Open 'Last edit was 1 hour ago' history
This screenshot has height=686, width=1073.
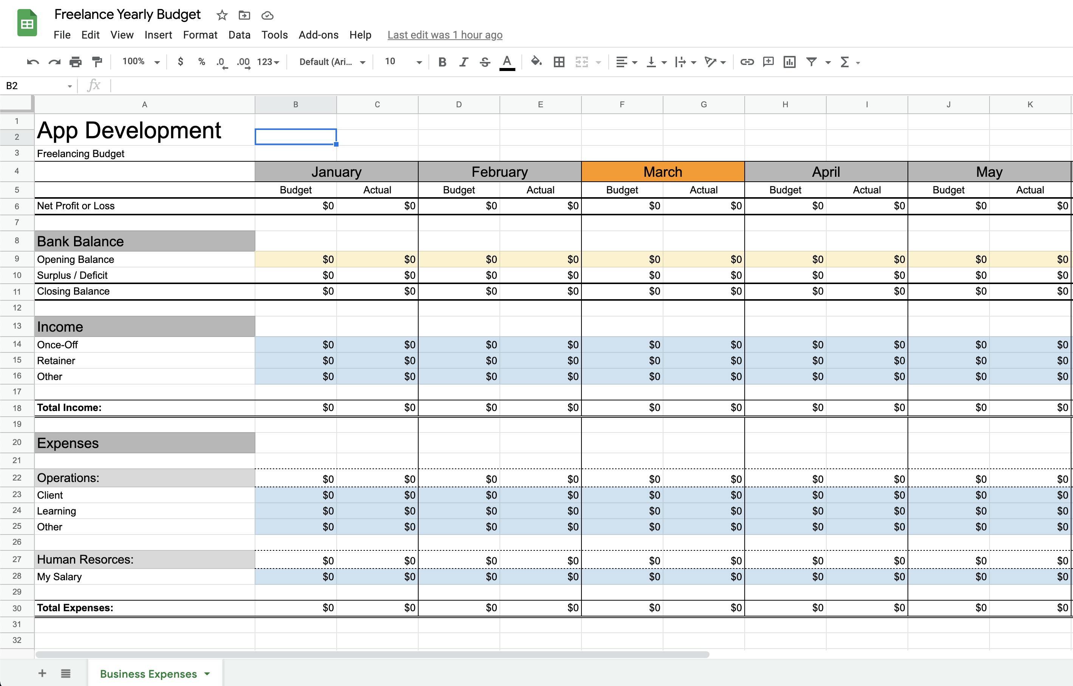coord(445,35)
